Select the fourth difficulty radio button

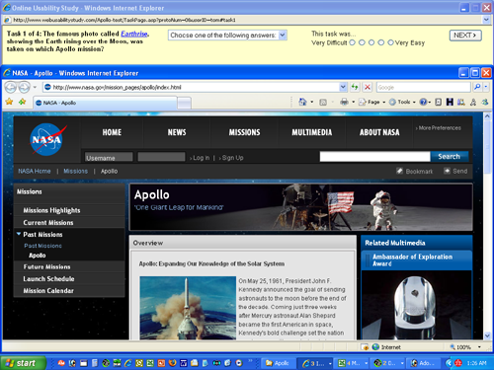click(x=381, y=42)
